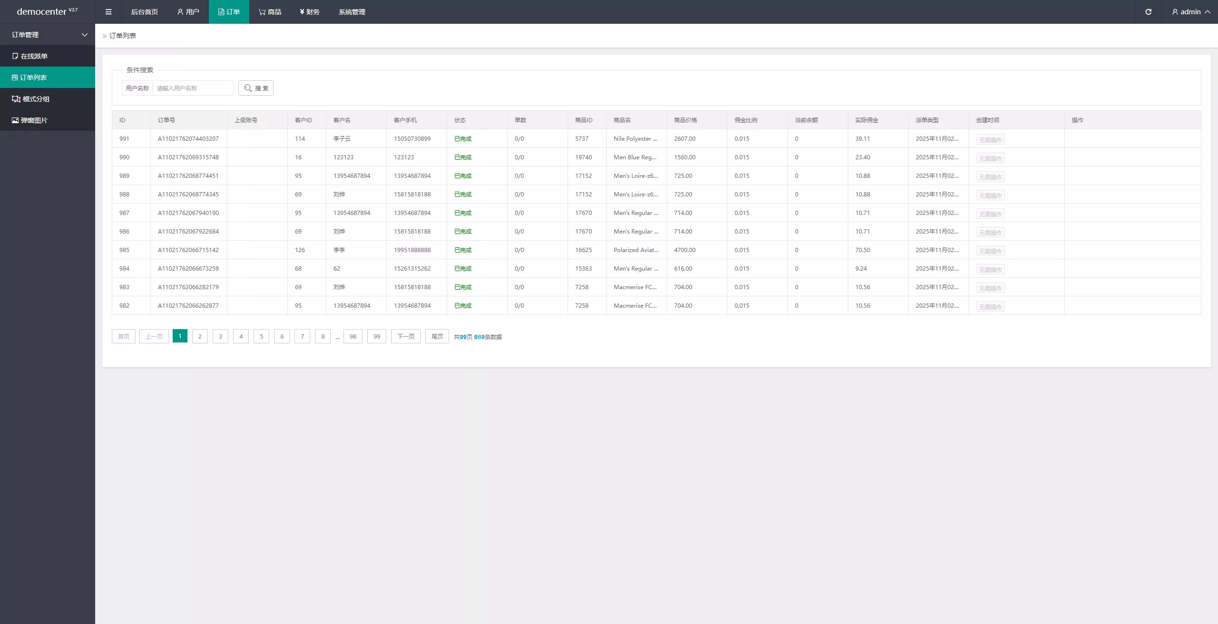
Task: Open the 用户 users menu
Action: pyautogui.click(x=188, y=12)
